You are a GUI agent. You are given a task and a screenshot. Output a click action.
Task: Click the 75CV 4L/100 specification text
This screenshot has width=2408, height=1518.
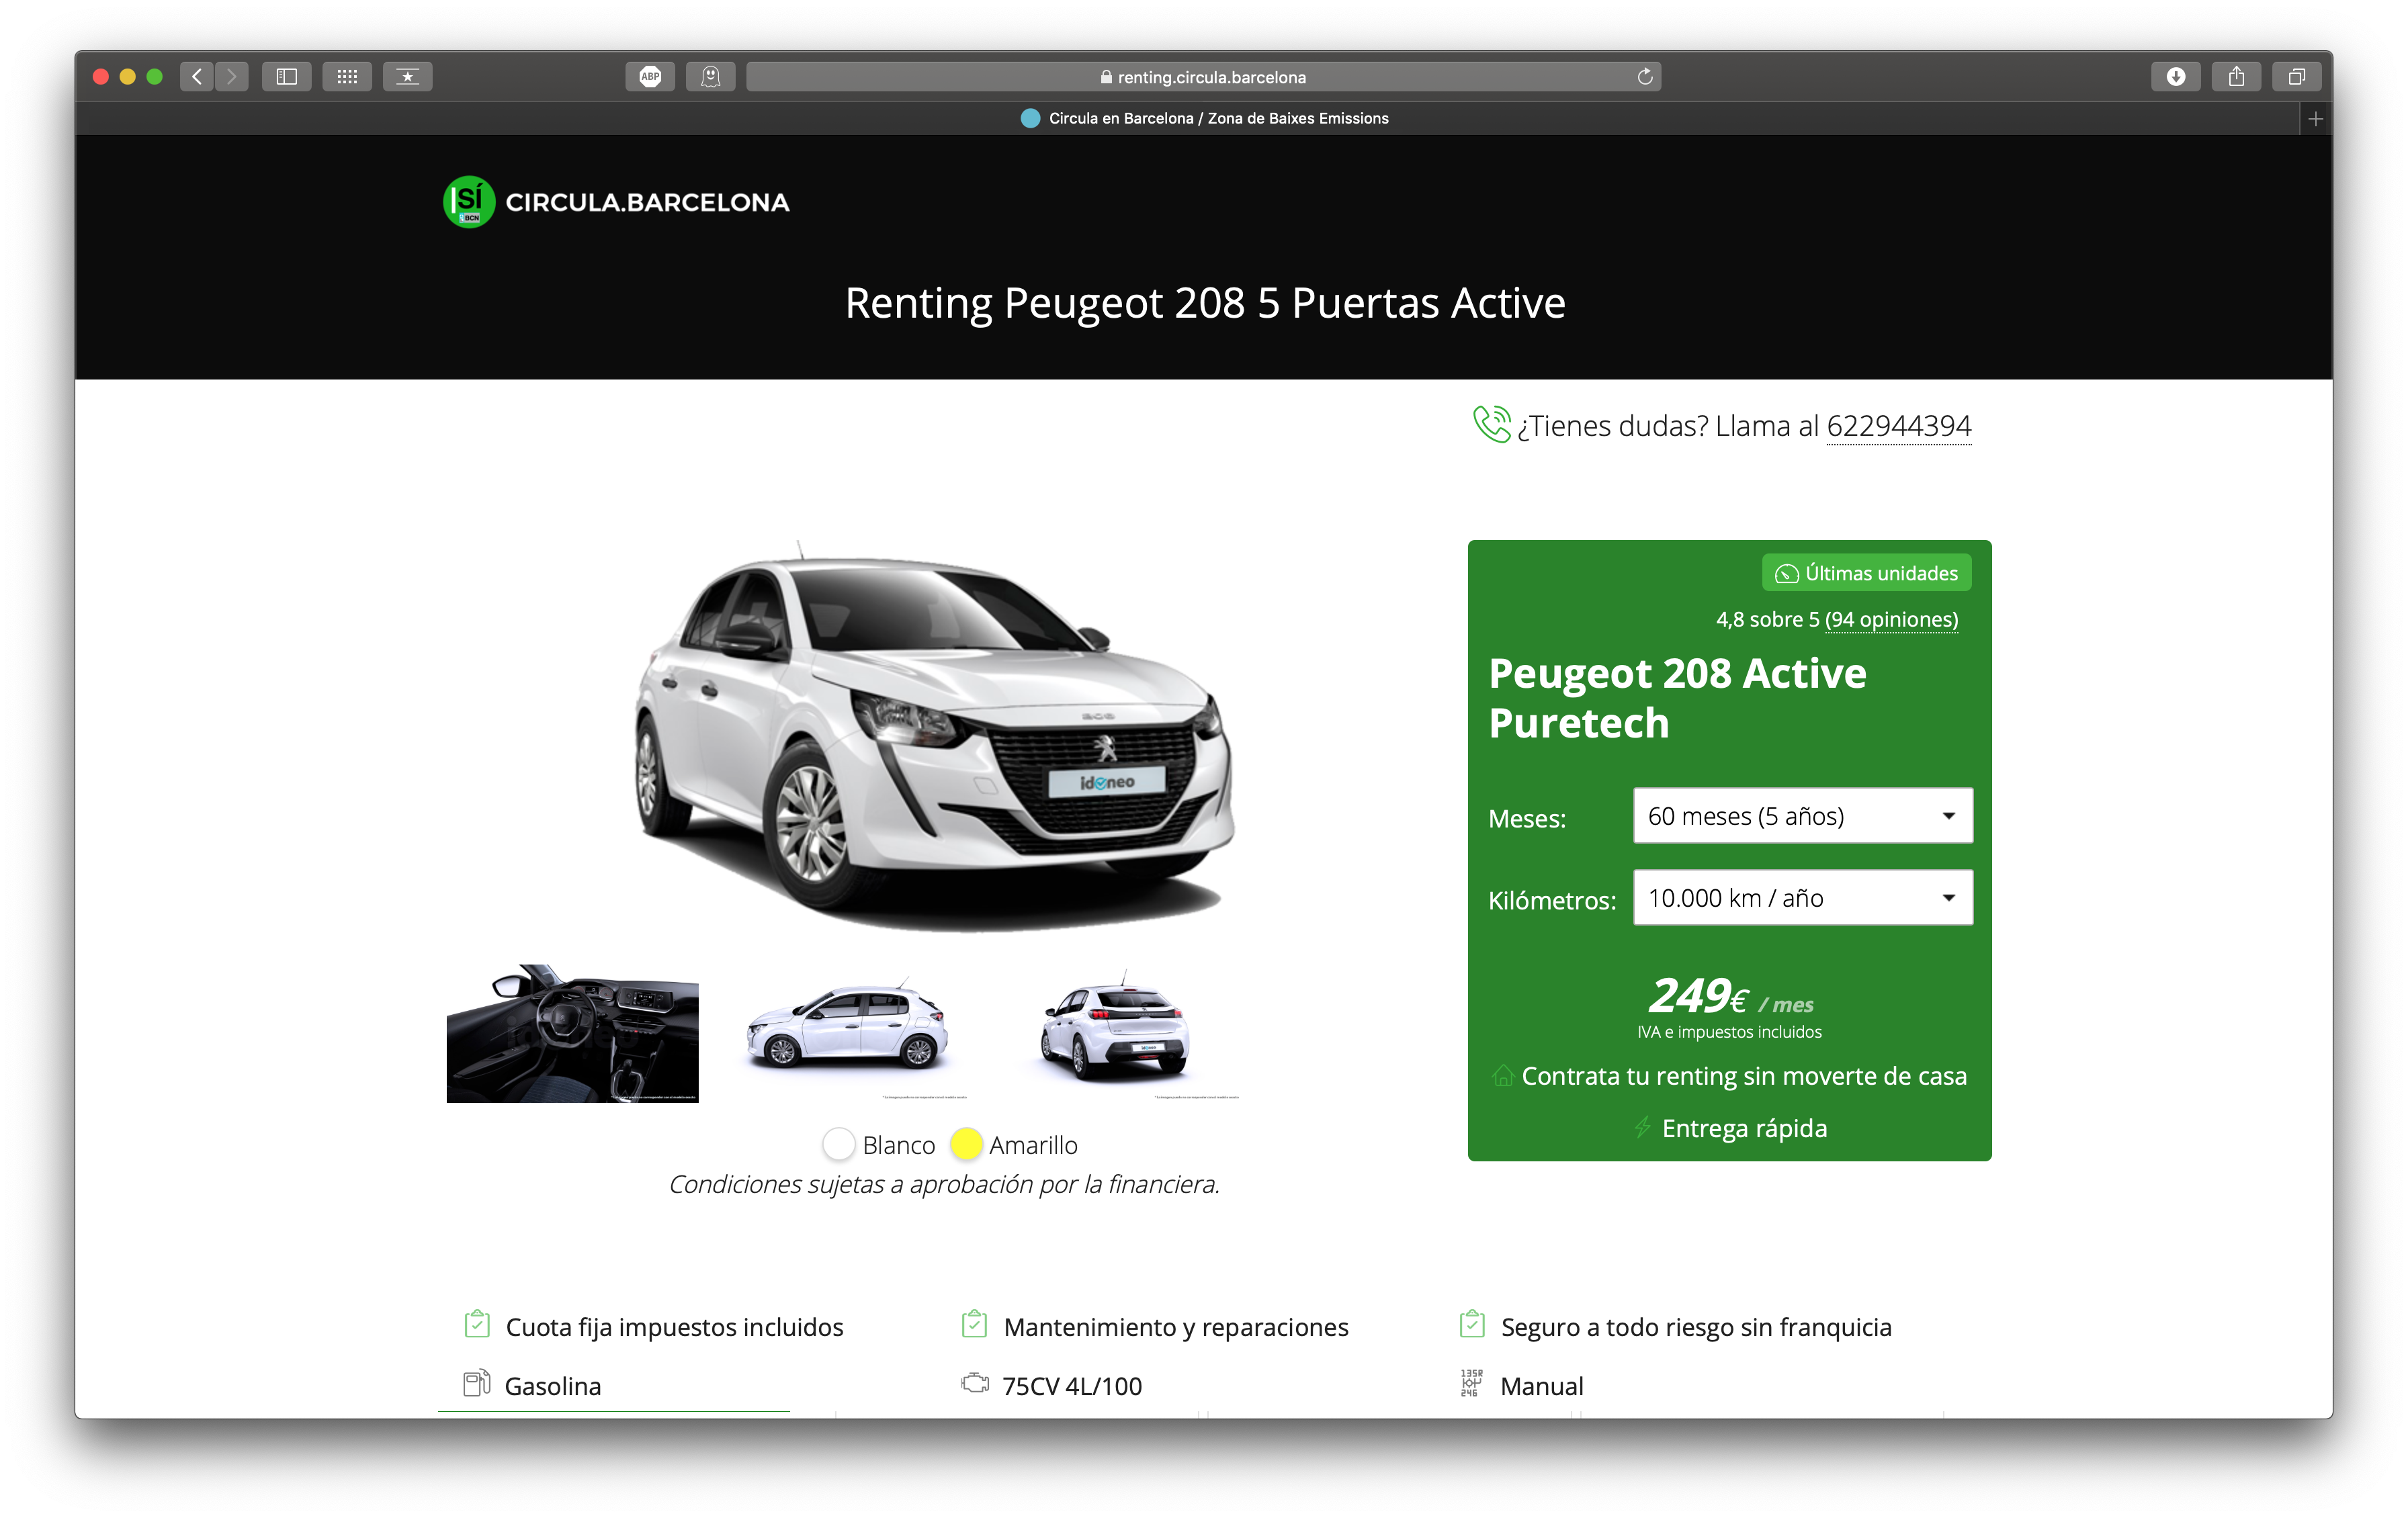point(1072,1386)
